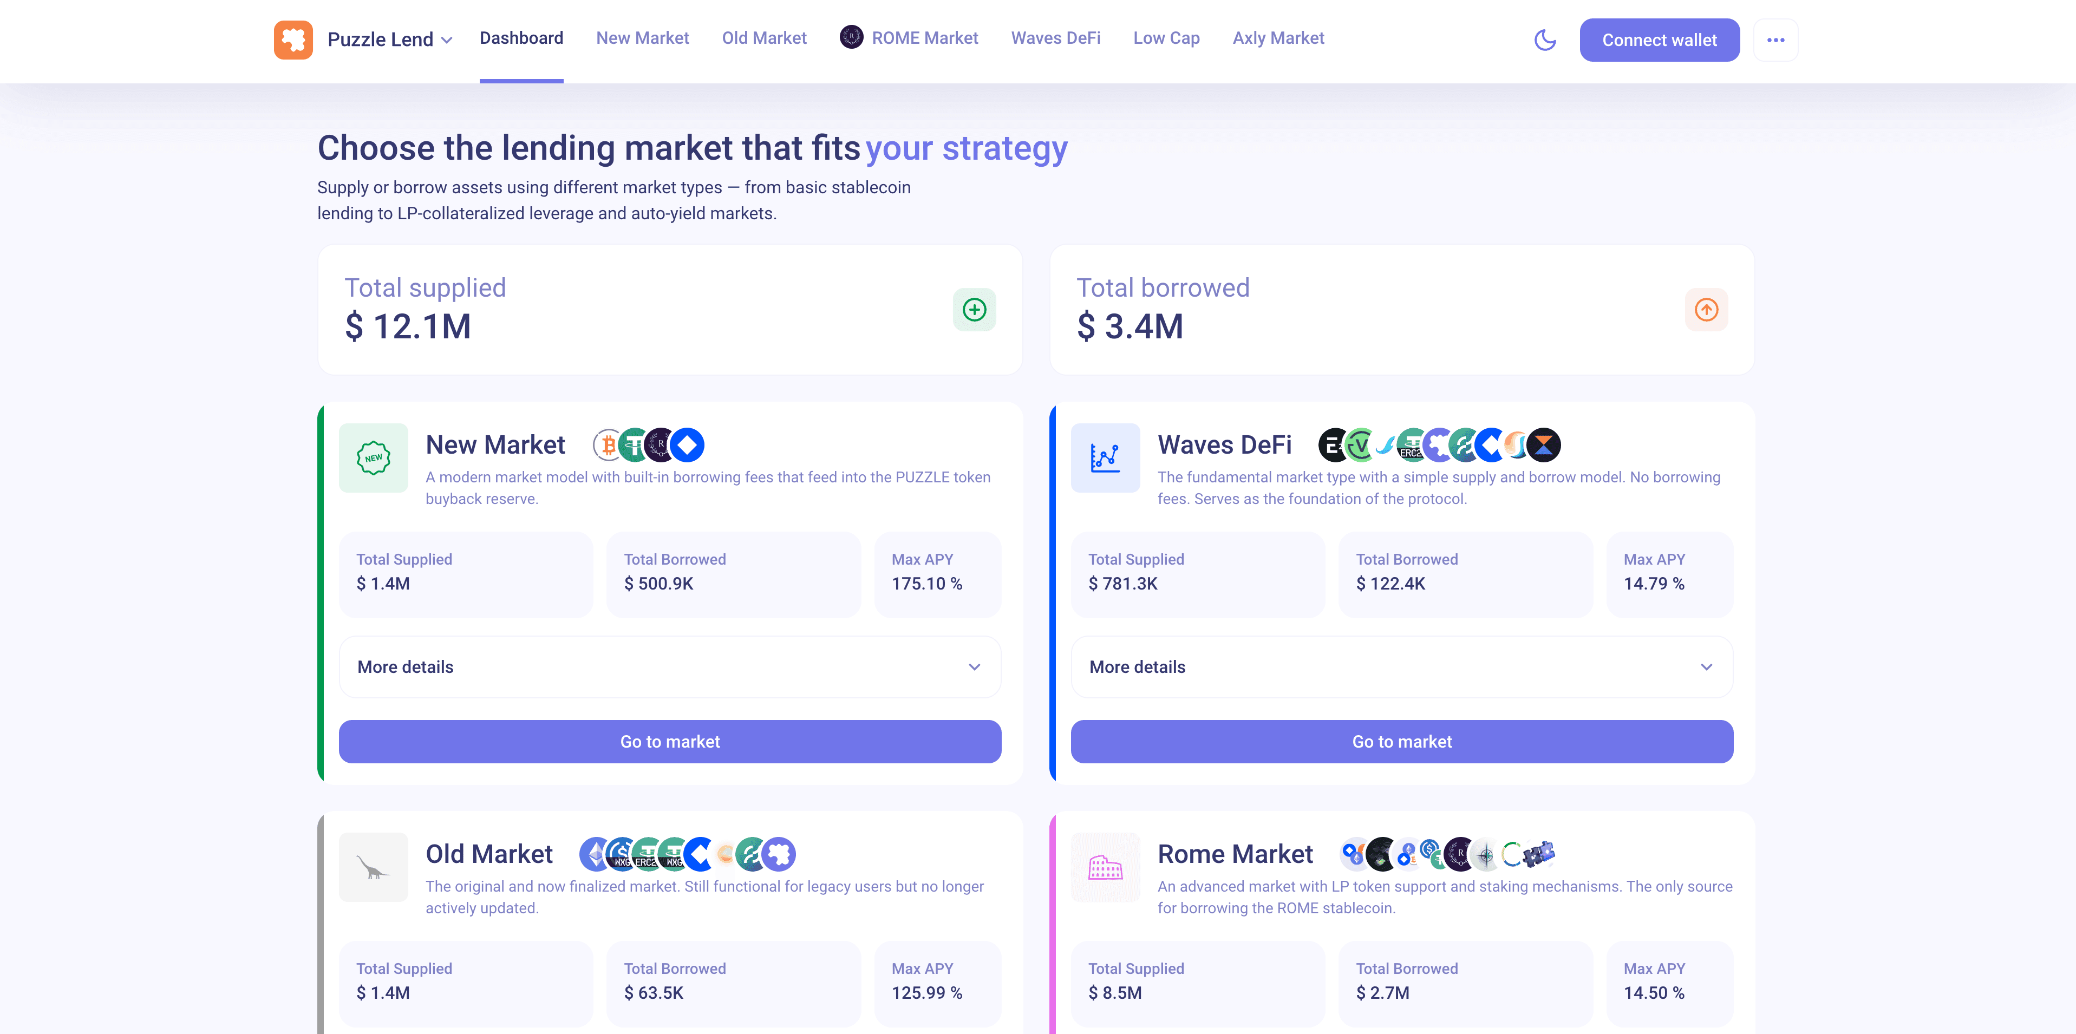This screenshot has width=2076, height=1034.
Task: Click Go to market in Waves DeFi card
Action: pos(1401,742)
